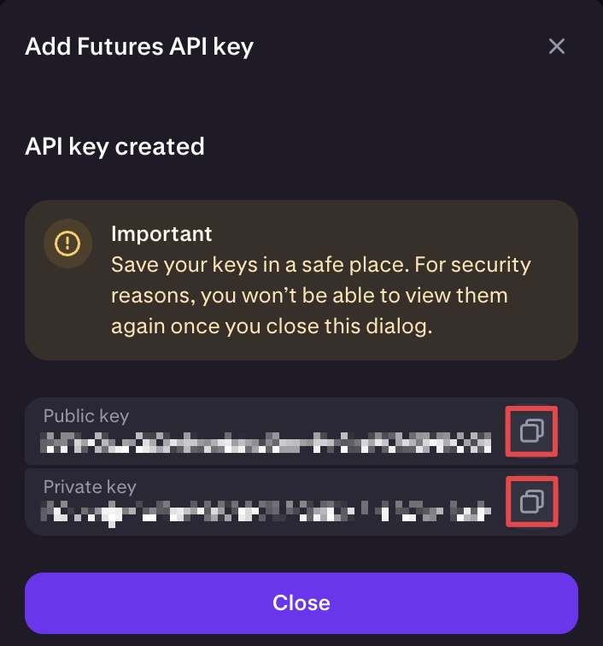603x646 pixels.
Task: Select the blurred private key value
Action: pyautogui.click(x=267, y=513)
